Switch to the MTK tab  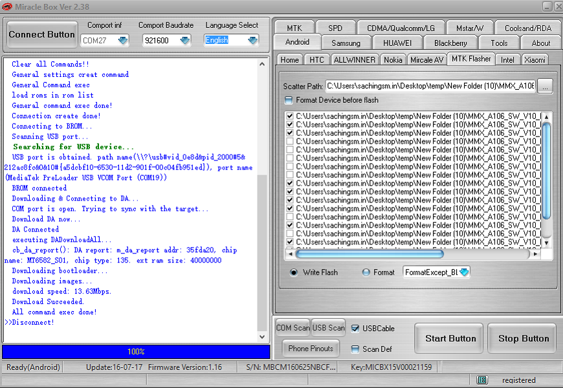tap(294, 28)
